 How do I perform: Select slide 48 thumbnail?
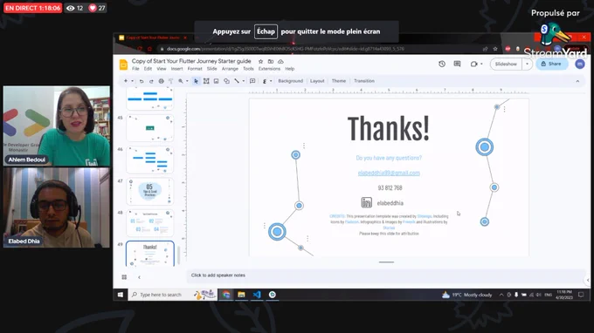[150, 223]
